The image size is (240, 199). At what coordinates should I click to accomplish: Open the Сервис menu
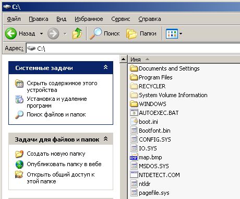coord(121,19)
